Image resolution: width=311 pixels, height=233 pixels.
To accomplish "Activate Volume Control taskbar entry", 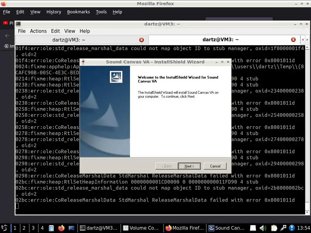I will pos(141,228).
